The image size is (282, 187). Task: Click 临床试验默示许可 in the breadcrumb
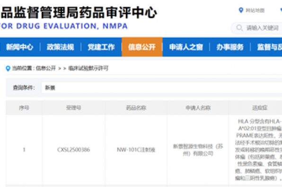88,68
